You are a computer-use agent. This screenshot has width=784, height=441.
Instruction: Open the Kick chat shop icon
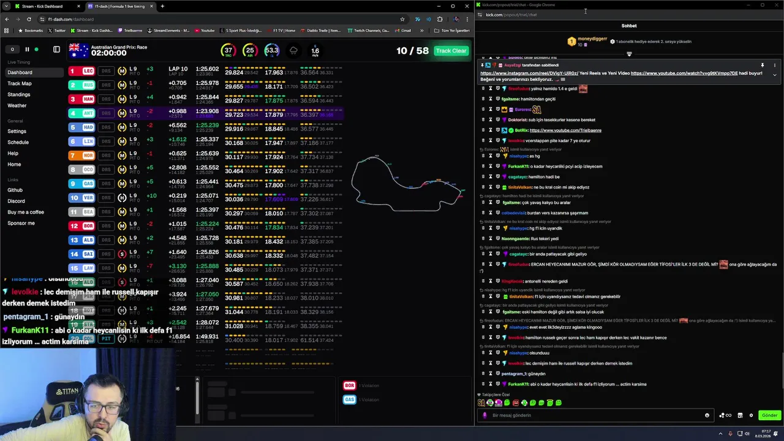click(740, 415)
